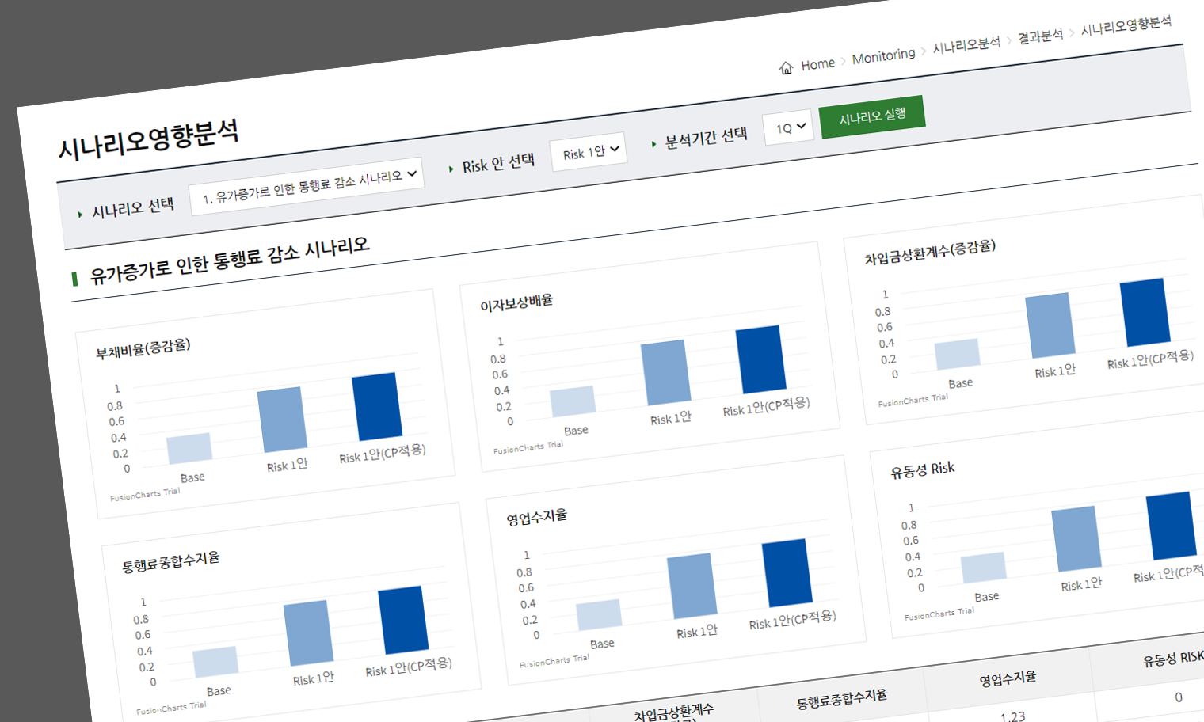The width and height of the screenshot is (1204, 722).
Task: Click Base bar in 유동성 Risk chart
Action: (x=983, y=568)
